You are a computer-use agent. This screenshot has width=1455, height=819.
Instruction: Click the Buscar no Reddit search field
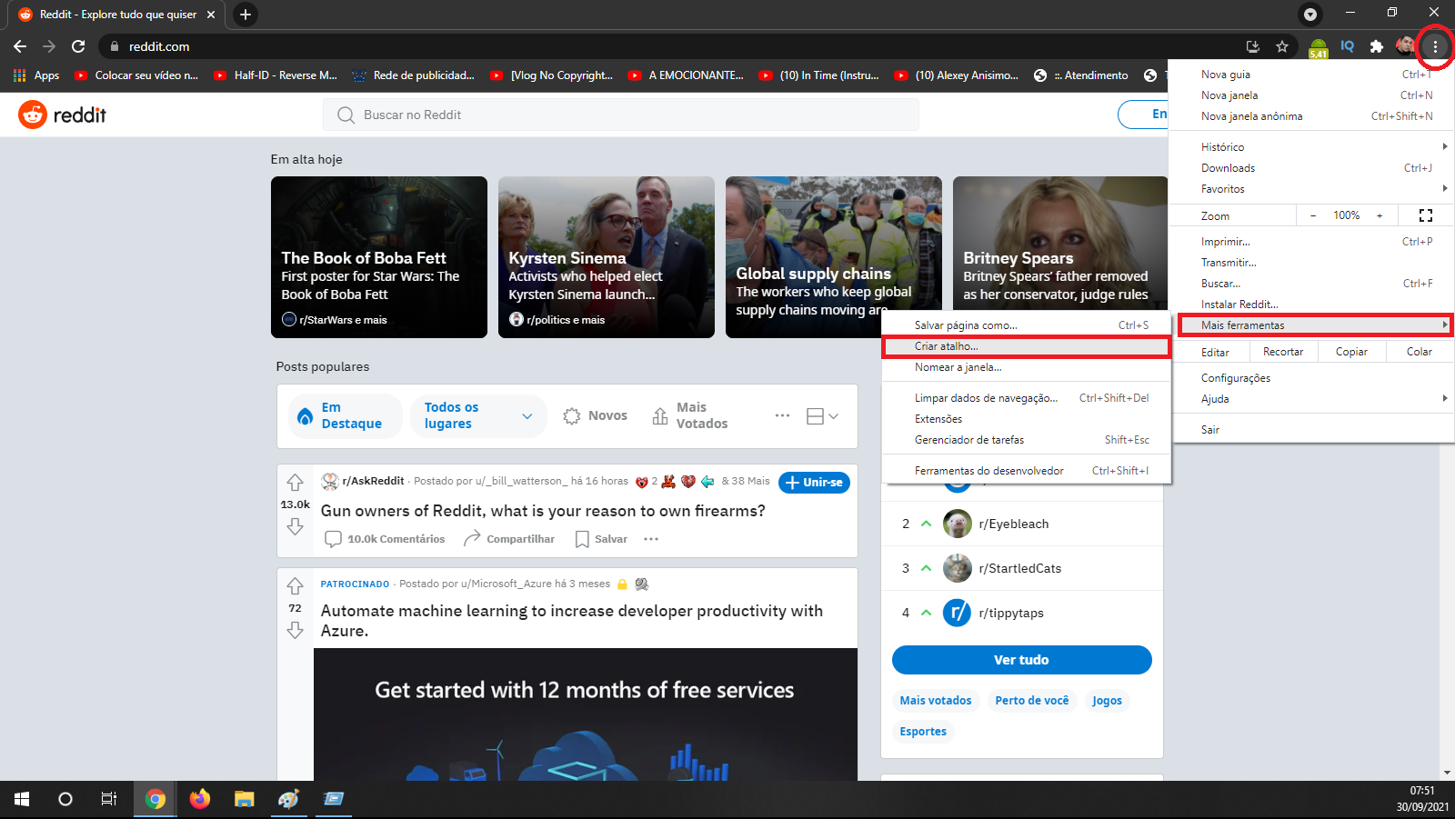[x=621, y=115]
